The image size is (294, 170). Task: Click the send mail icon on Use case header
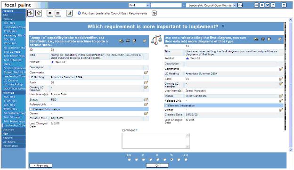click(256, 39)
